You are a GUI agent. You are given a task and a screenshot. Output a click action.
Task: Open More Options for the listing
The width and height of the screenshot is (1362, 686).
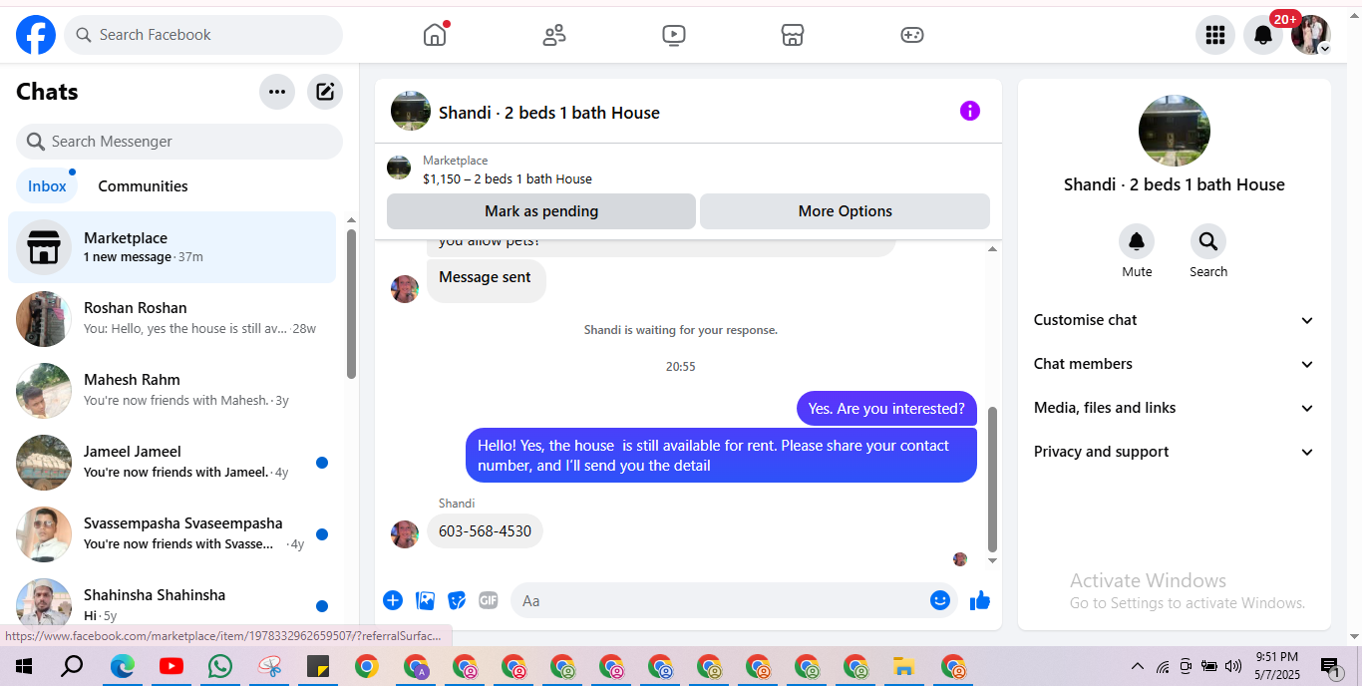pos(845,211)
